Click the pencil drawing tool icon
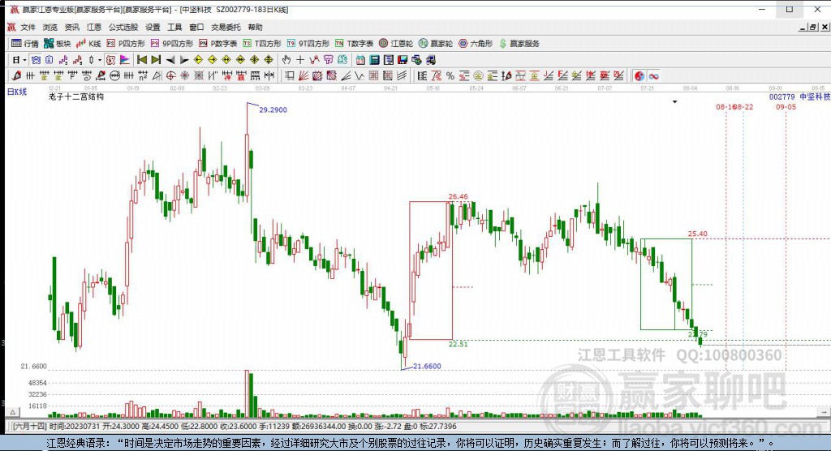The width and height of the screenshot is (831, 451). [x=16, y=75]
